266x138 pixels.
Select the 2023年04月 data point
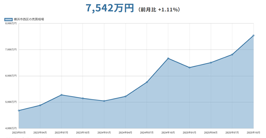point(40,105)
